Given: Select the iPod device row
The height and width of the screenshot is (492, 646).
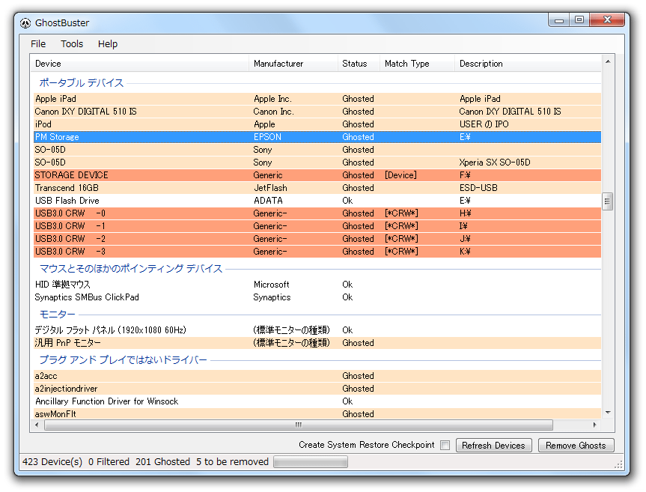Looking at the screenshot, I should click(x=317, y=124).
